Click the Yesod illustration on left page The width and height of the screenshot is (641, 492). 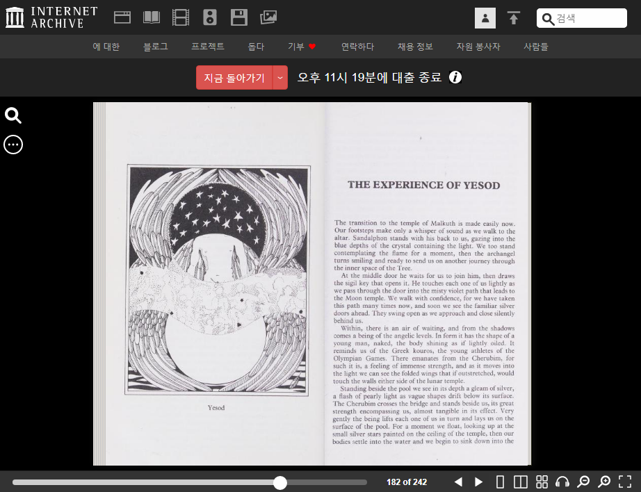click(x=218, y=280)
